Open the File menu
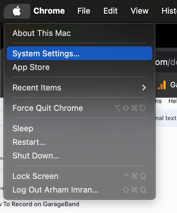This screenshot has width=177, height=213. (x=84, y=11)
